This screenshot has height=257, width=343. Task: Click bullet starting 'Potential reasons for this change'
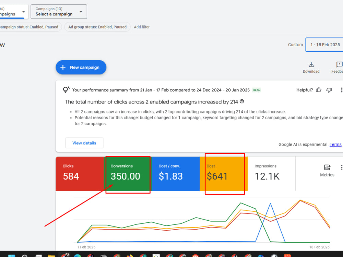(x=209, y=121)
